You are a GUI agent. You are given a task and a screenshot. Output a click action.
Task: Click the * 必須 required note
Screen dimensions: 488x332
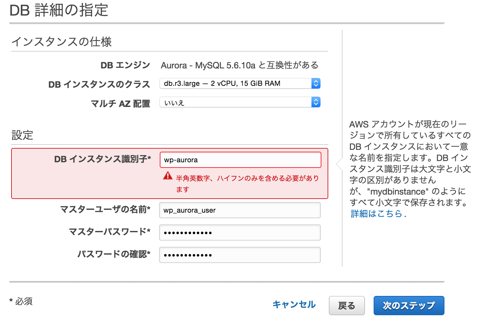21,301
